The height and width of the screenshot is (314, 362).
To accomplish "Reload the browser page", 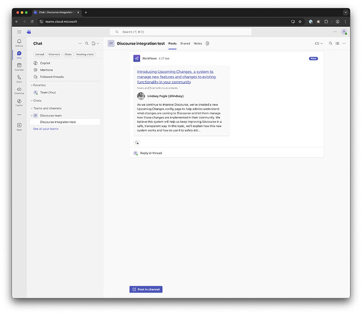I will point(32,21).
